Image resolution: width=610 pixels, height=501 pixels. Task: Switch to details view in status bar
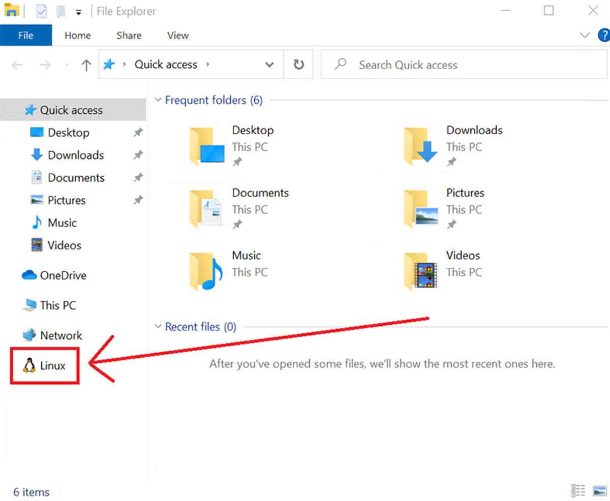tap(579, 490)
